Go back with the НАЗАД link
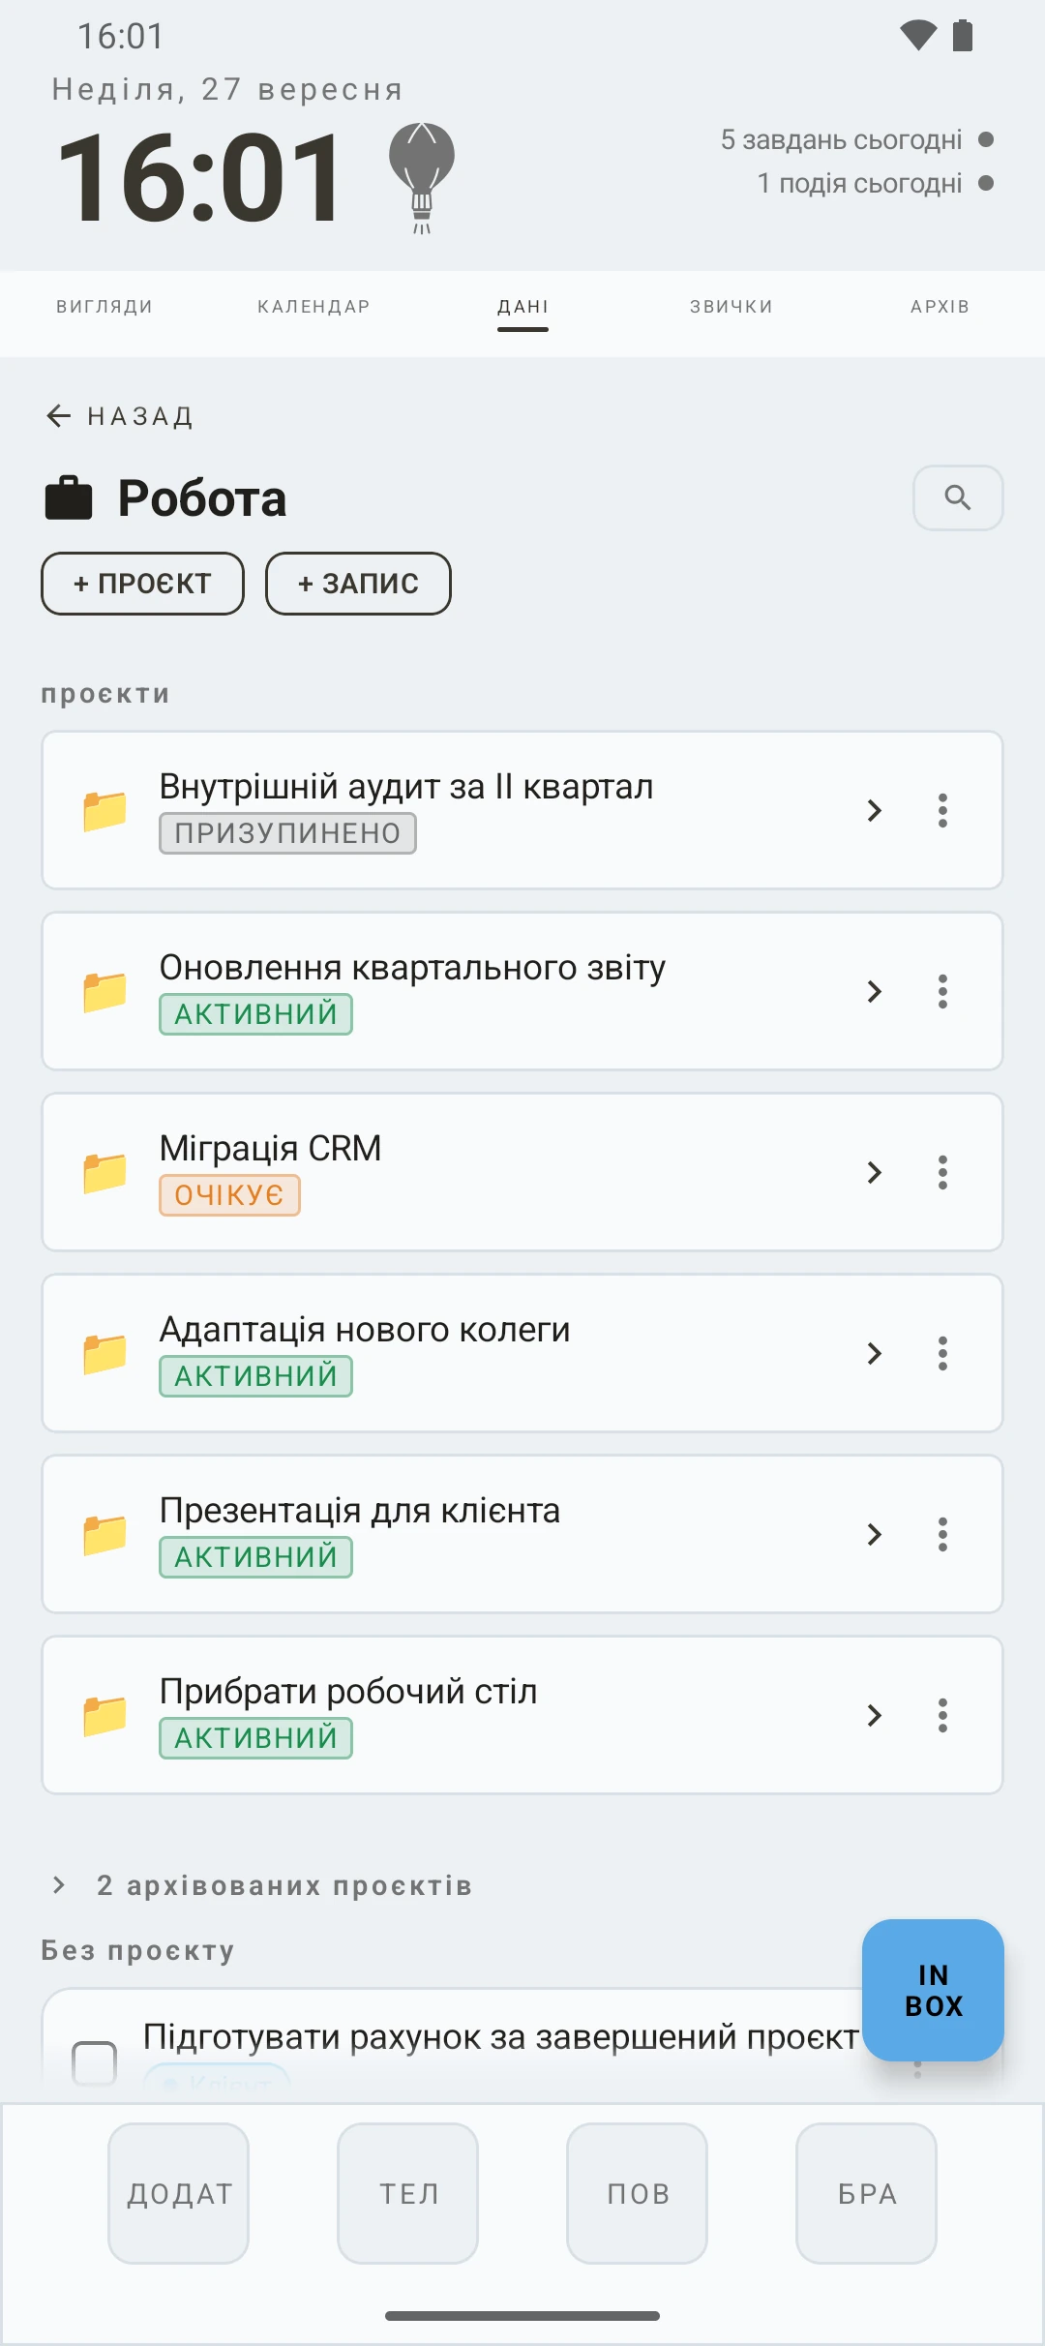The height and width of the screenshot is (2346, 1045). point(120,416)
